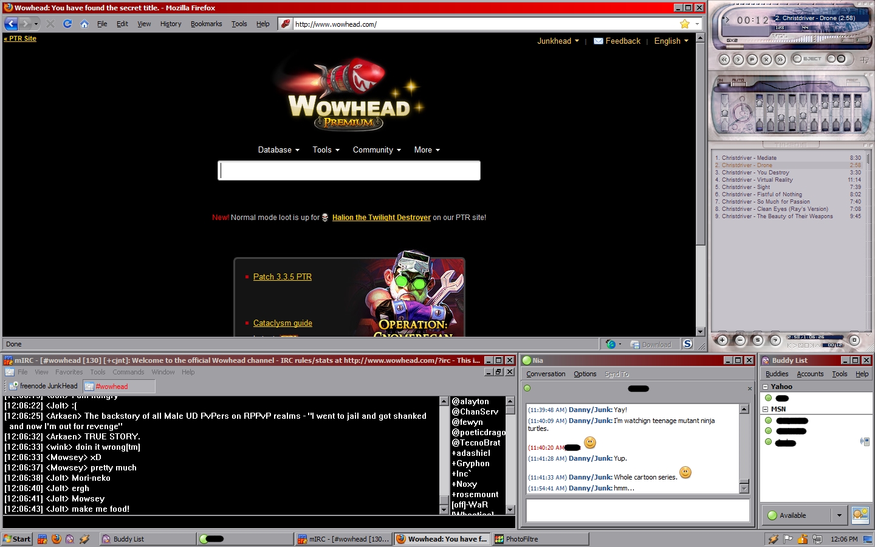Click the Wowhead Premium logo
This screenshot has width=875, height=547.
tap(349, 94)
